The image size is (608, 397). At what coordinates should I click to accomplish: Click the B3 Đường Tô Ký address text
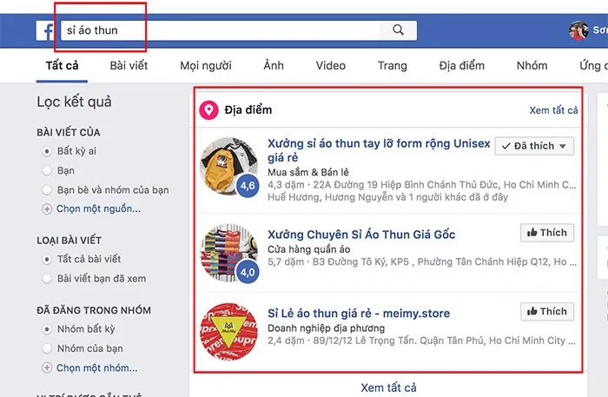(x=445, y=261)
